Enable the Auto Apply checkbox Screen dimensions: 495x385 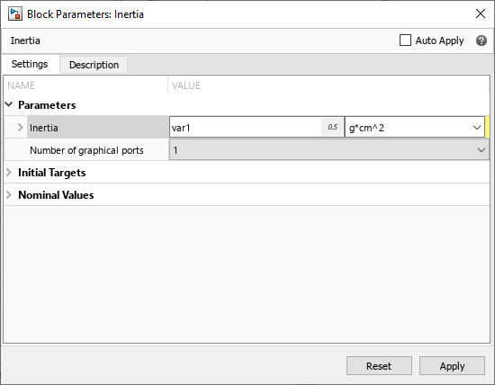[405, 40]
